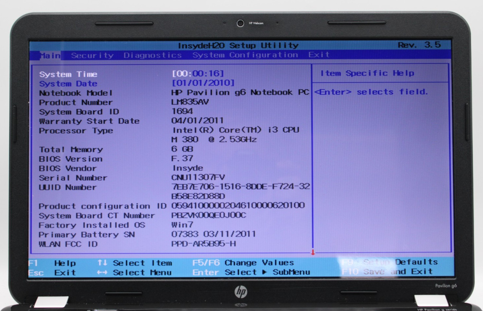Screen dimensions: 483x311
Task: Click the Product Number label
Action: pos(76,103)
